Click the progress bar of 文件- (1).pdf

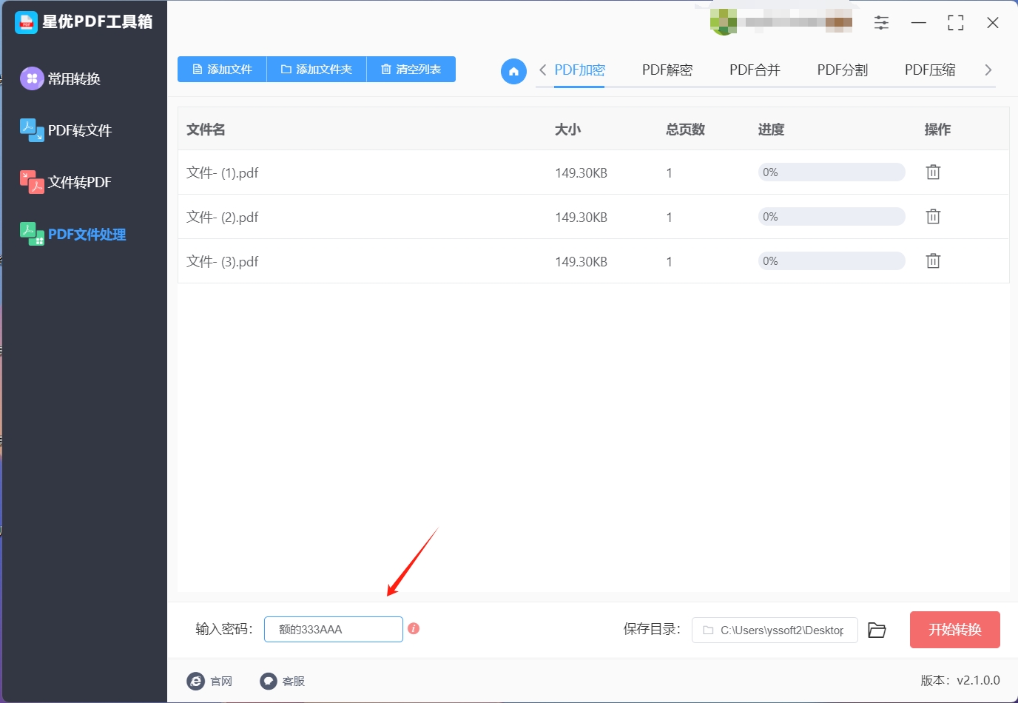832,172
